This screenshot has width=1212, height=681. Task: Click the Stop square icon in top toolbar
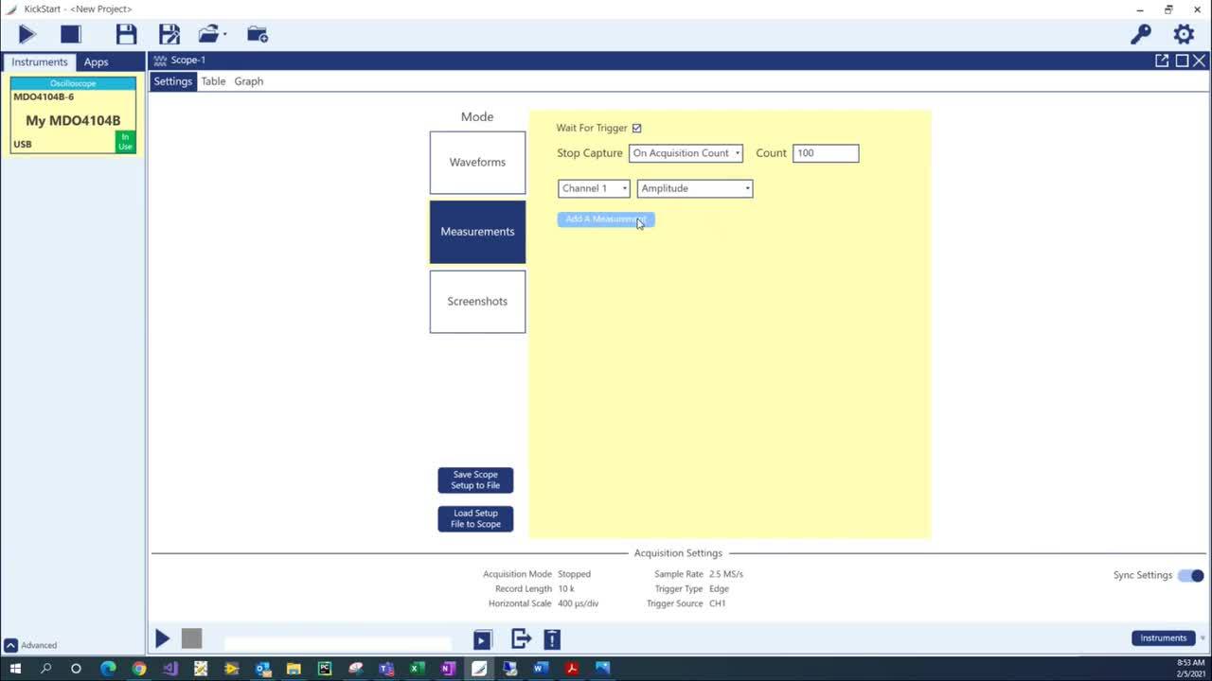pyautogui.click(x=71, y=35)
